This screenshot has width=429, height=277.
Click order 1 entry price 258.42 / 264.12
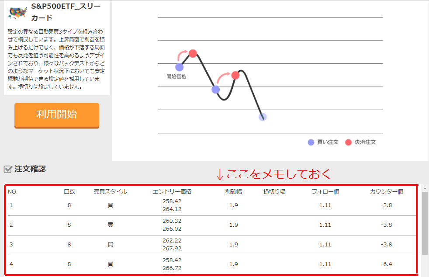click(x=172, y=205)
